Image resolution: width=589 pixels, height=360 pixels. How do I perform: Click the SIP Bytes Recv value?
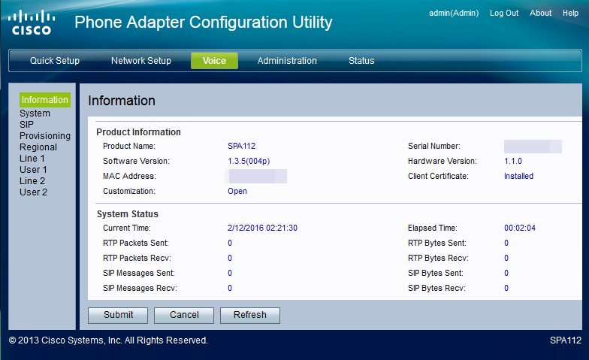coord(506,288)
